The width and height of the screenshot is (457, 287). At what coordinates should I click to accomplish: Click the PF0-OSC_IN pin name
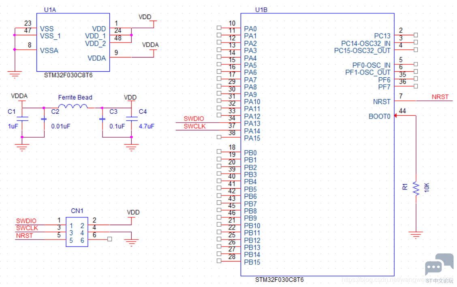click(x=371, y=65)
